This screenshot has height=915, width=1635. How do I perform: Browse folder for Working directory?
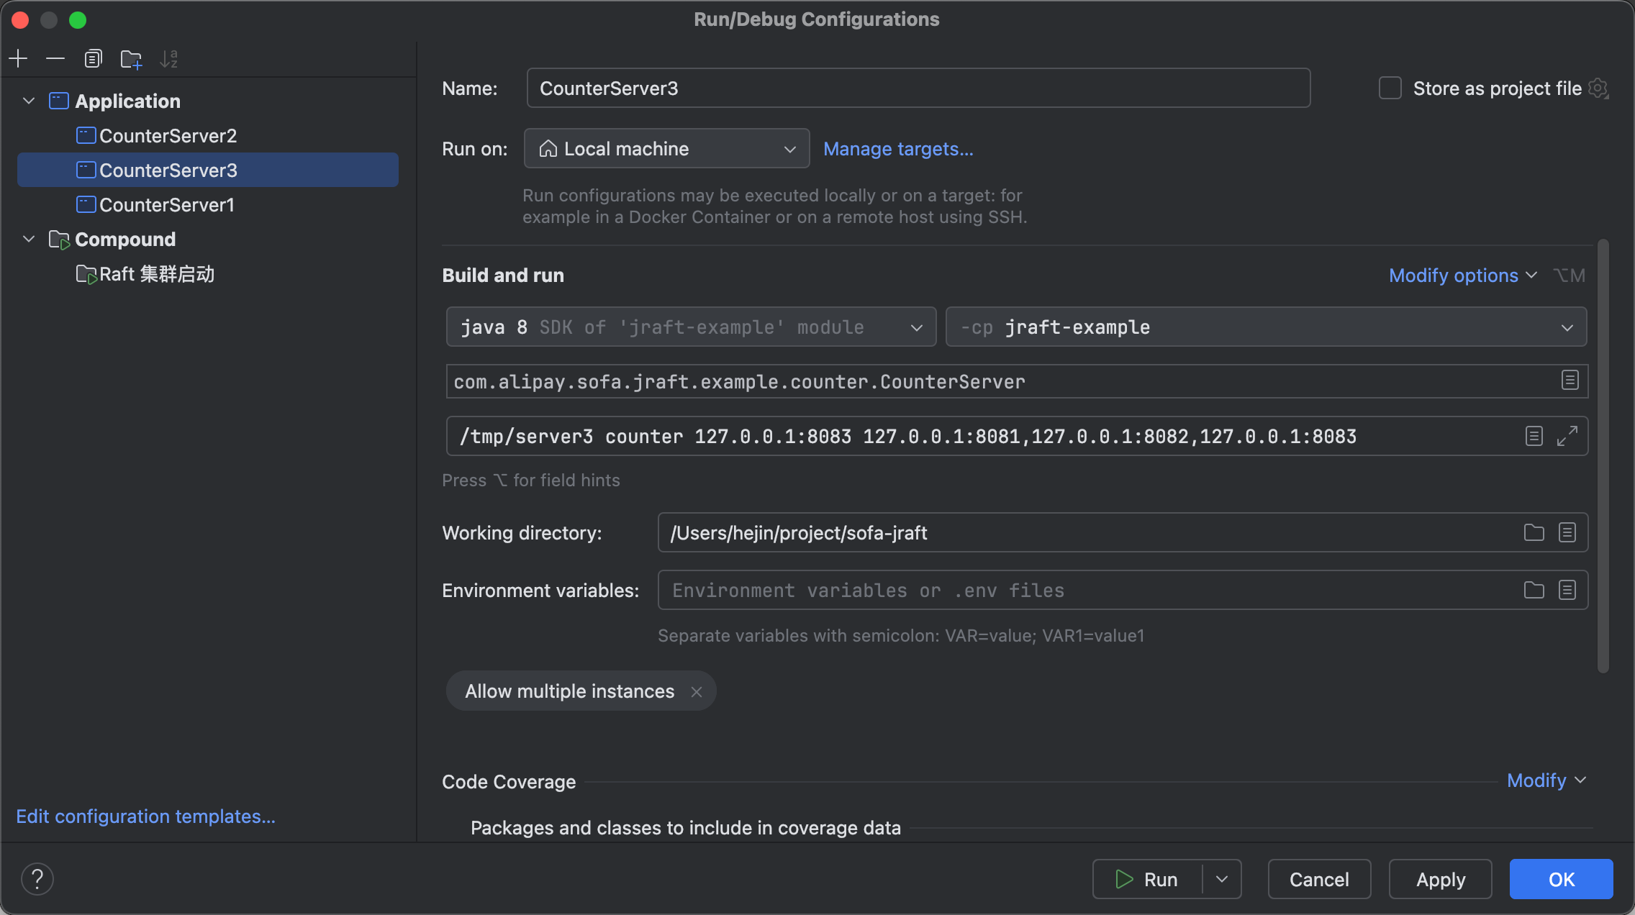pos(1534,532)
